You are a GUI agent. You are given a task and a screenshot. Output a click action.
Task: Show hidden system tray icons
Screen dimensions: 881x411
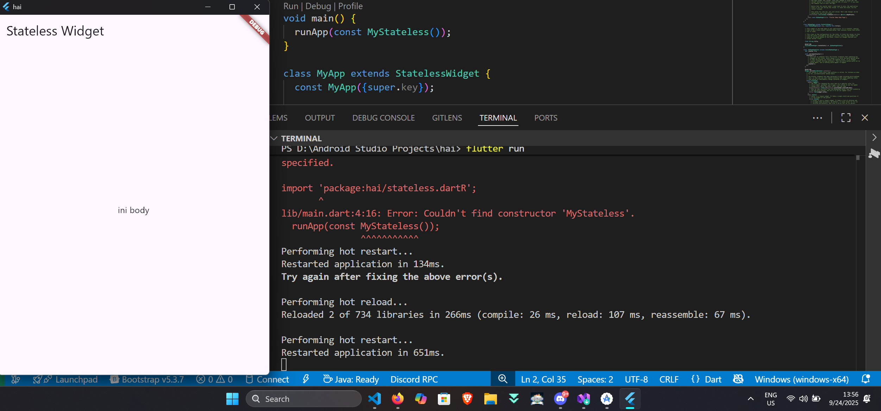(x=750, y=399)
